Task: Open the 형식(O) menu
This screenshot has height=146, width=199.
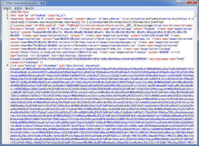Action: 29,8
